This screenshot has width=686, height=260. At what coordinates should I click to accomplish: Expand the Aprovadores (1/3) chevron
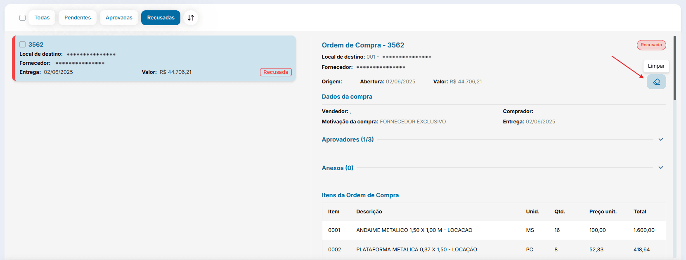click(661, 139)
